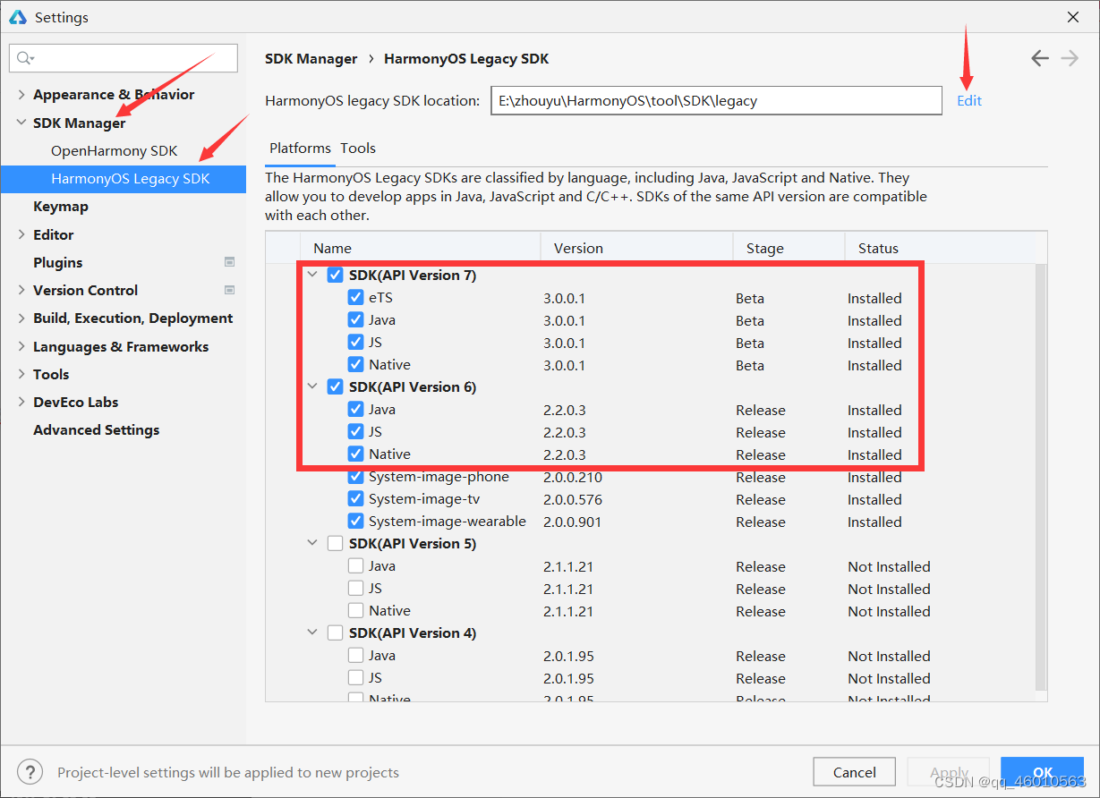Open OpenHarmony SDK page

point(115,151)
